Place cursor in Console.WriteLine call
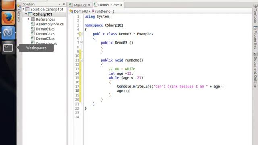This screenshot has width=258, height=145. 170,86
